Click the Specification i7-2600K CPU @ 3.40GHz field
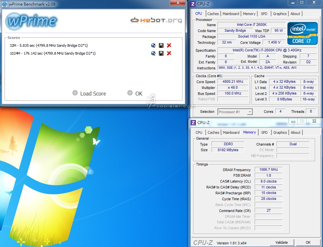323x247 pixels. coord(267,50)
